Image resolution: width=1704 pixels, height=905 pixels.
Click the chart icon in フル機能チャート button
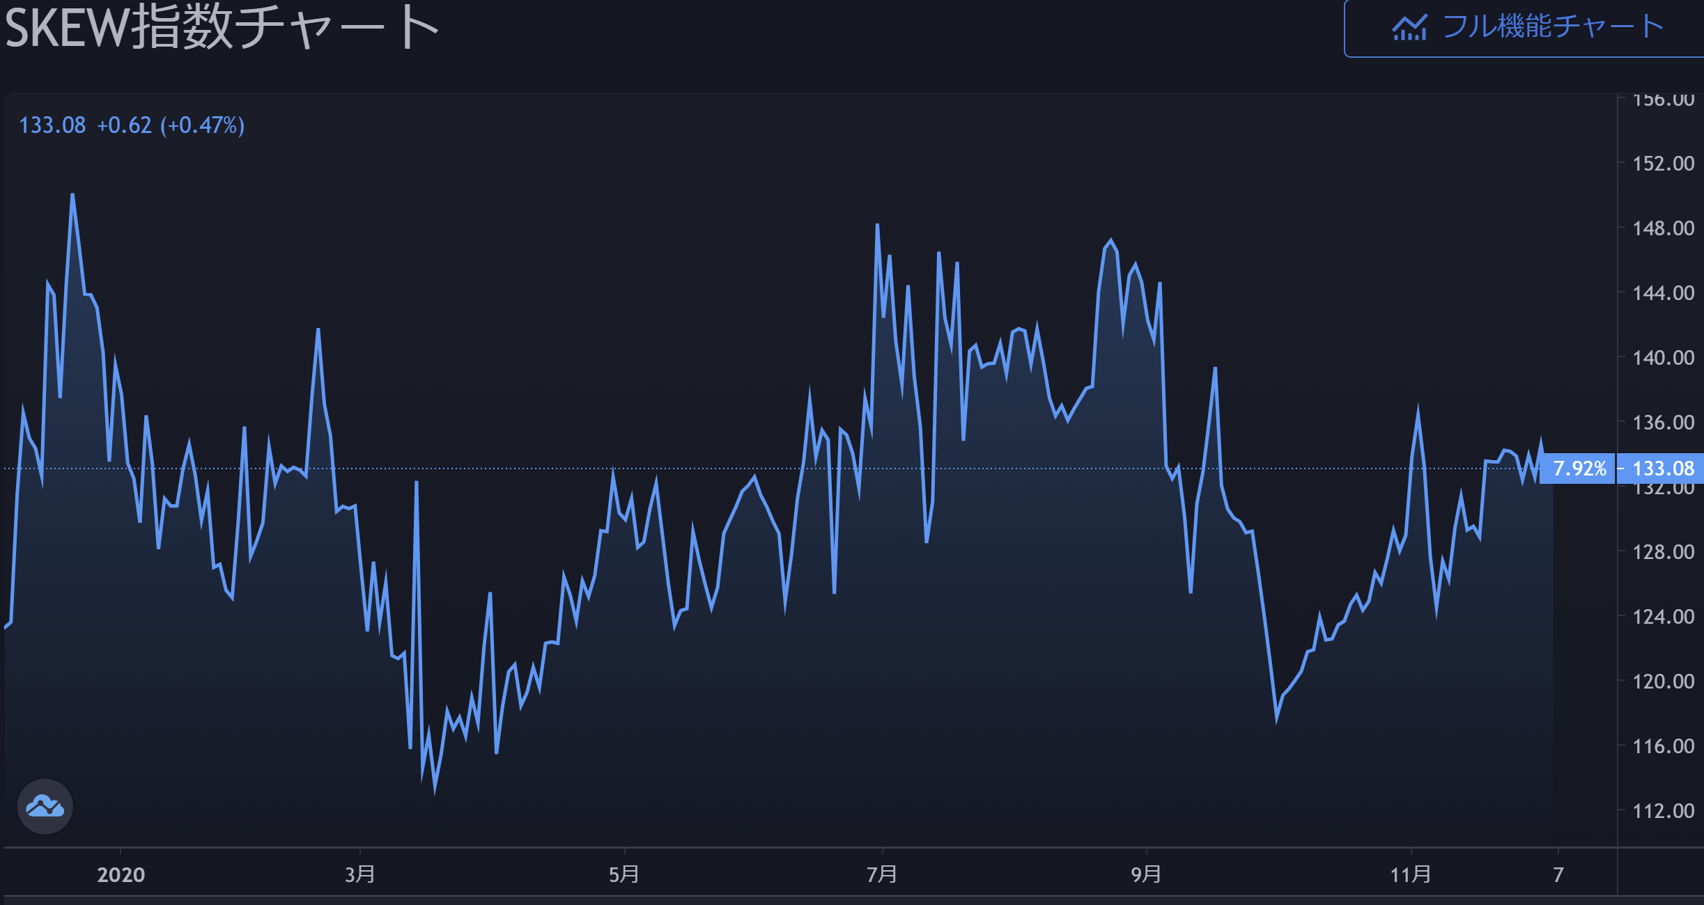(1409, 28)
